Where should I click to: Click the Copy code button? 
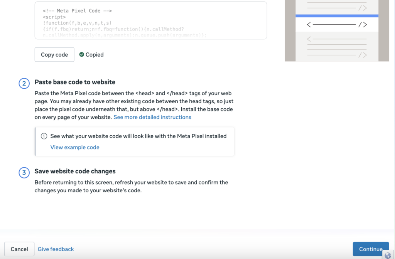(54, 55)
